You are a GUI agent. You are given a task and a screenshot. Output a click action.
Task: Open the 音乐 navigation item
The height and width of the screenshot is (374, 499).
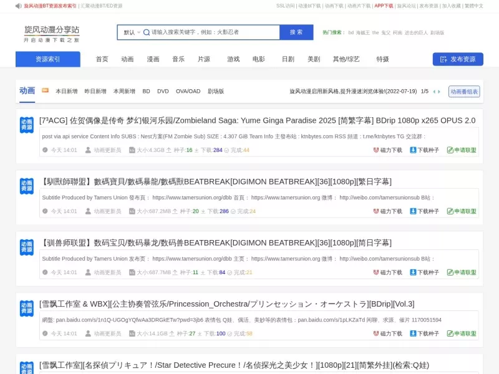click(x=178, y=59)
